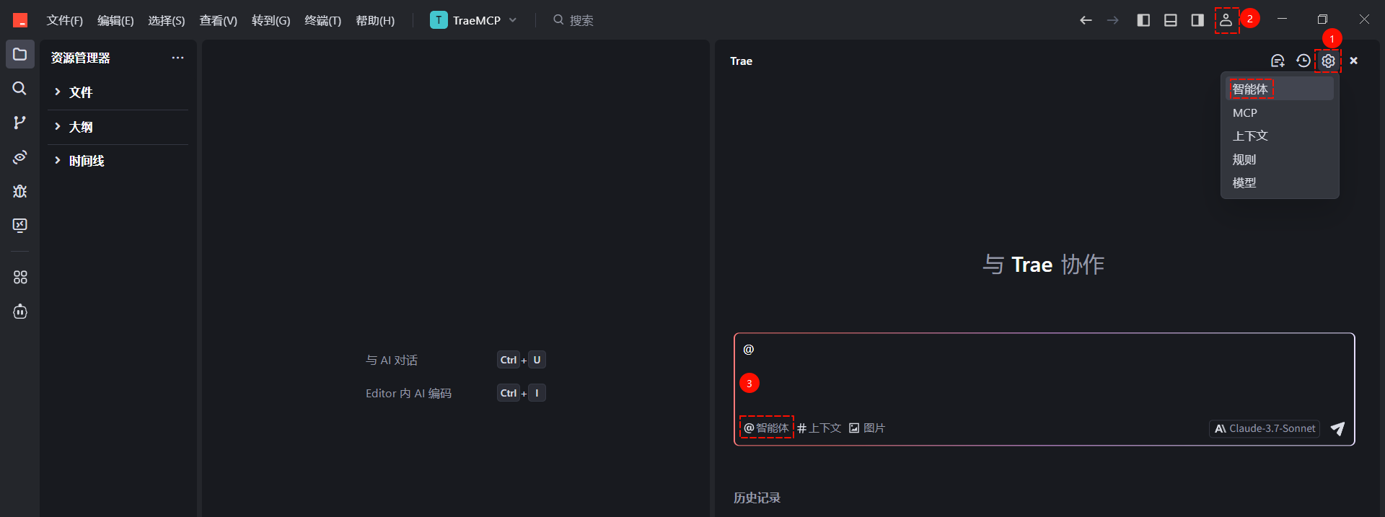The height and width of the screenshot is (517, 1385).
Task: Open the remote monitor icon in activity bar
Action: pos(20,225)
